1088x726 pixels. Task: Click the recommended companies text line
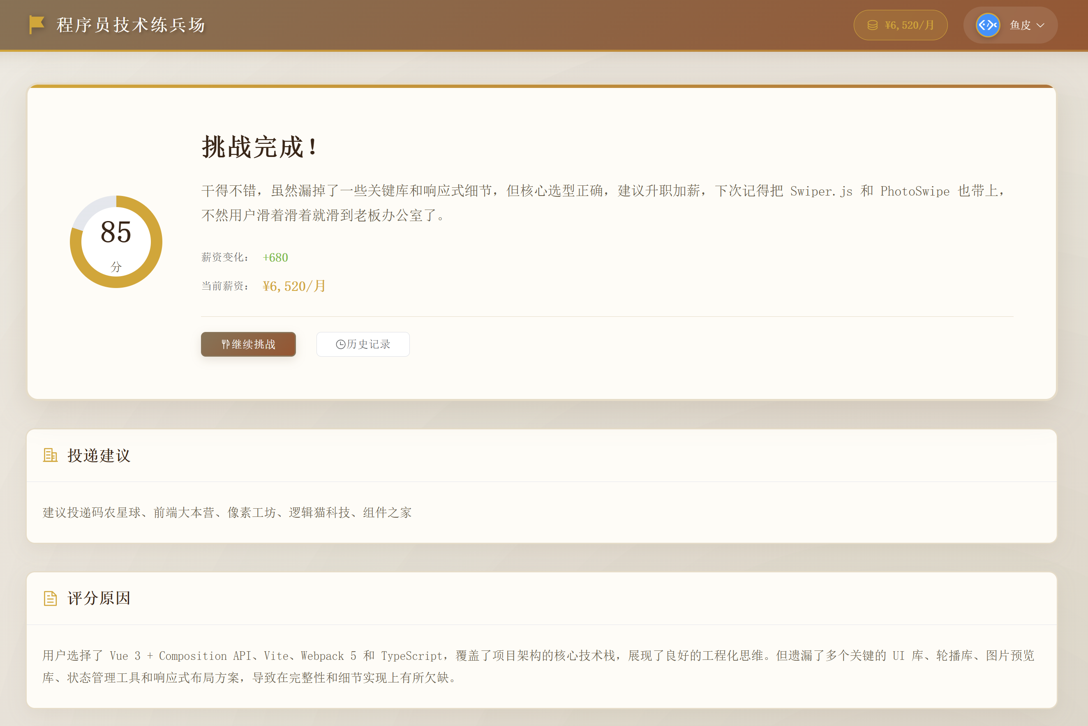227,512
